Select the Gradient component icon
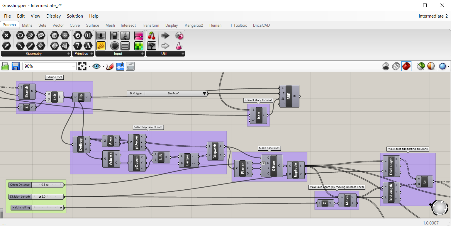 [x=139, y=36]
